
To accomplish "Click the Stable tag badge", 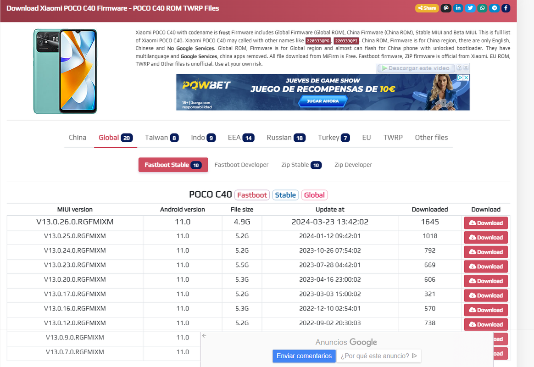I will (285, 195).
